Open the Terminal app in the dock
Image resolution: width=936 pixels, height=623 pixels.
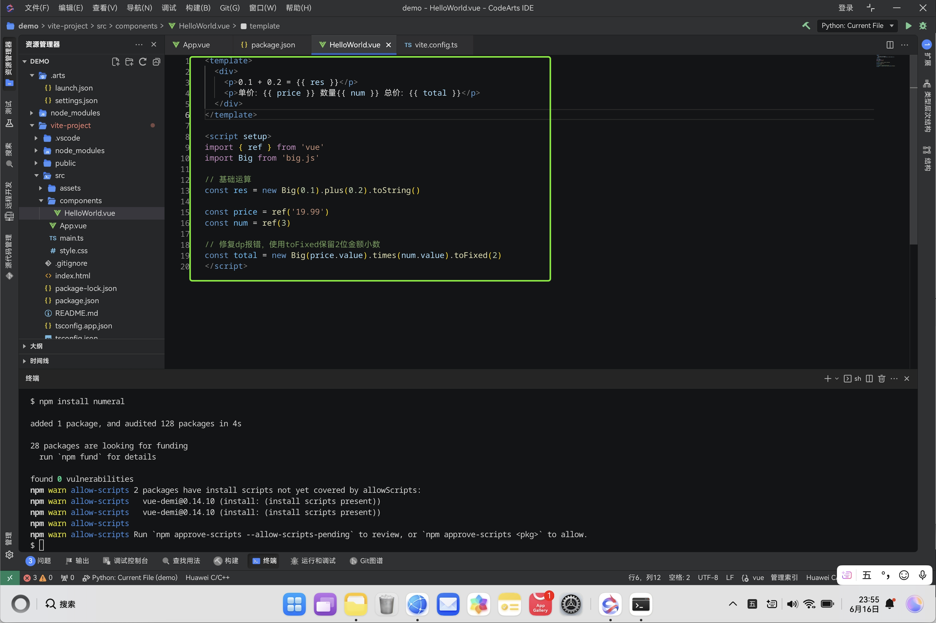click(641, 605)
